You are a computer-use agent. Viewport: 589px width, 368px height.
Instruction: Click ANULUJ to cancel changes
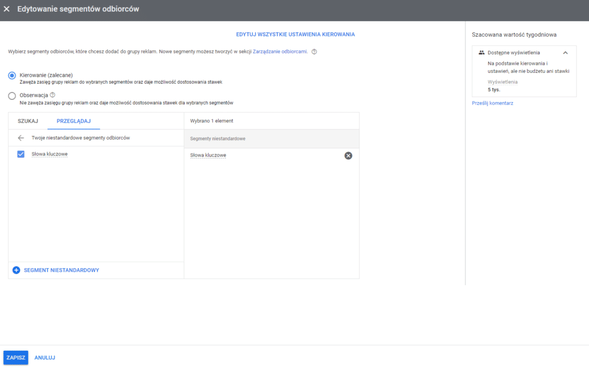tap(45, 358)
